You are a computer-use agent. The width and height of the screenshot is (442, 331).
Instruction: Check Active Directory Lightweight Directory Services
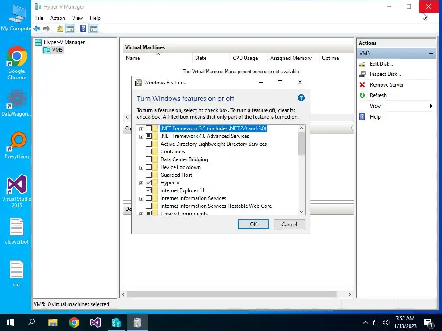point(148,144)
